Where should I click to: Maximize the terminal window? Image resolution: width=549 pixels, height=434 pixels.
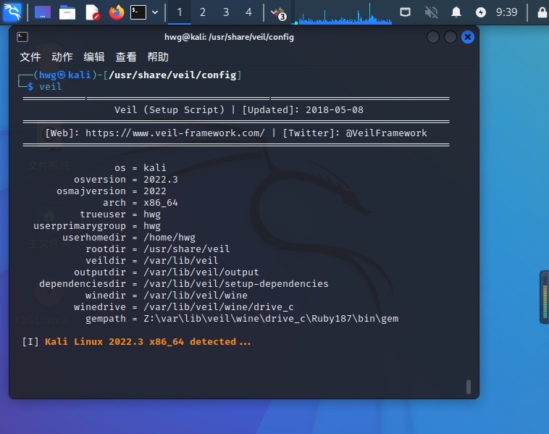pos(450,37)
